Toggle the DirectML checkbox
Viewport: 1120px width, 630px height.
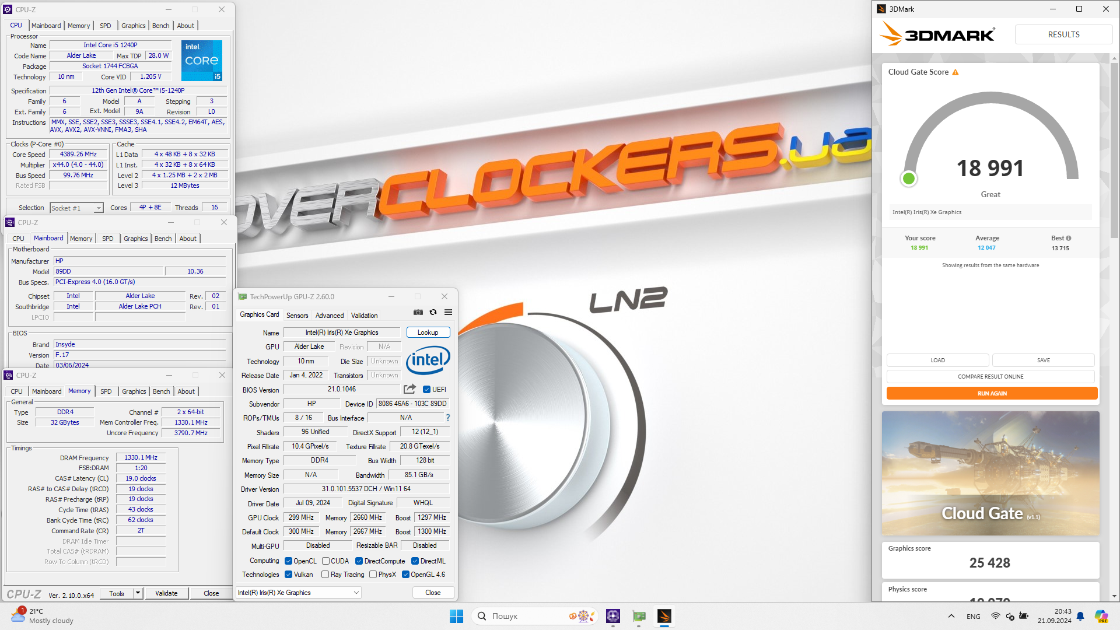tap(415, 561)
